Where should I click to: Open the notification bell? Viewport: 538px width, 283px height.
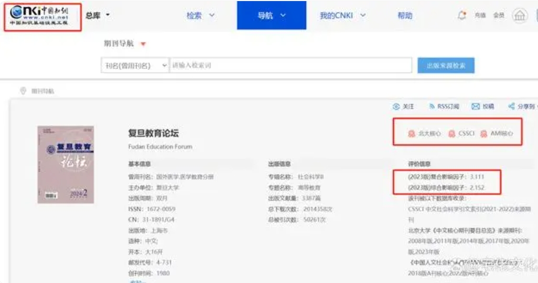pos(462,16)
